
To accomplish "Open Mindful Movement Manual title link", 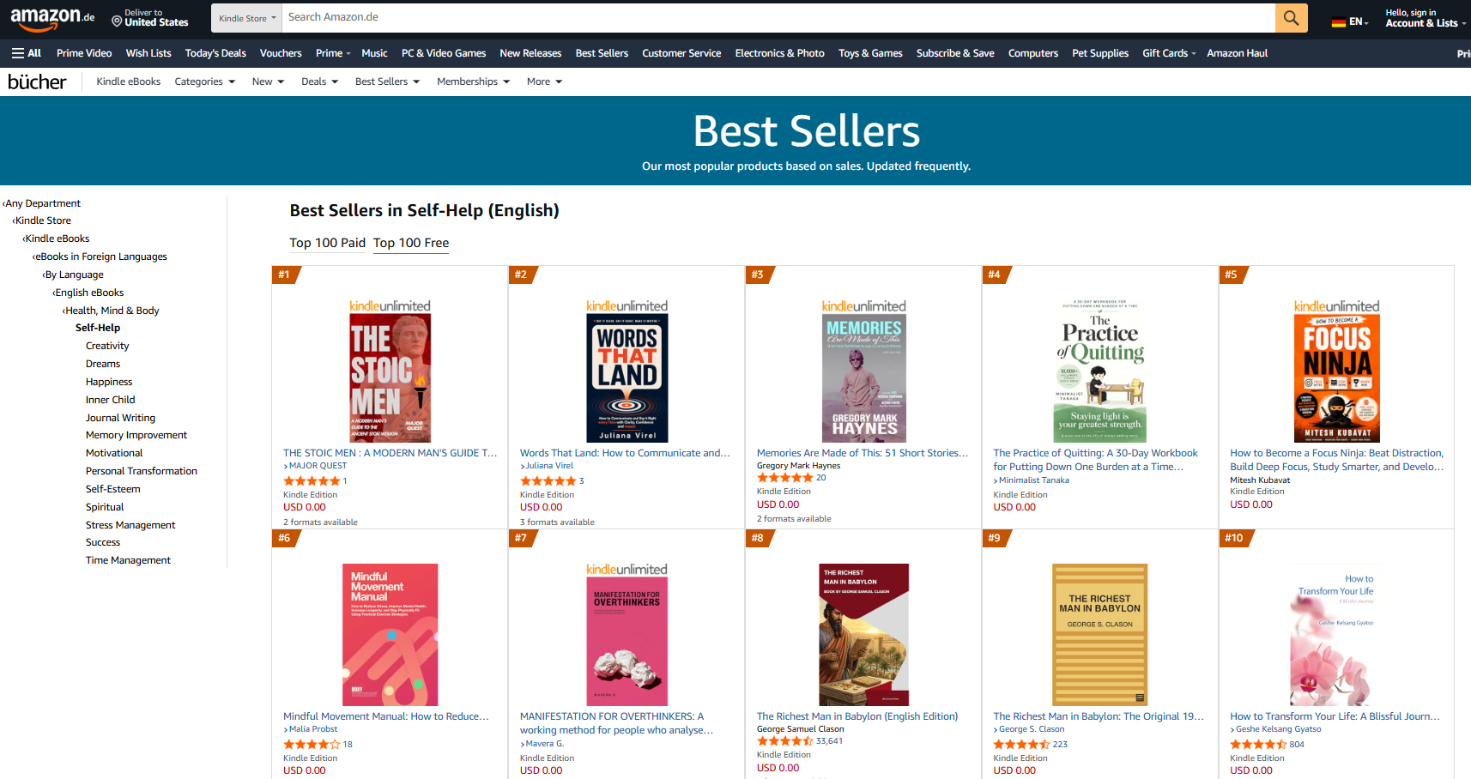I will [386, 716].
